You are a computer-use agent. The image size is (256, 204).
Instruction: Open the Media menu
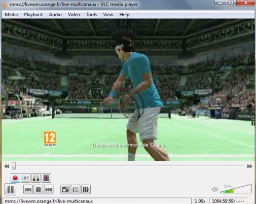point(11,15)
